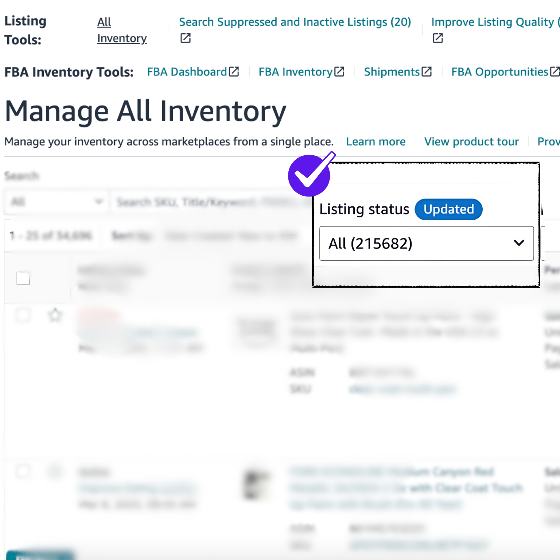Tick the select-all checkbox in table header
Image resolution: width=560 pixels, height=560 pixels.
23,278
